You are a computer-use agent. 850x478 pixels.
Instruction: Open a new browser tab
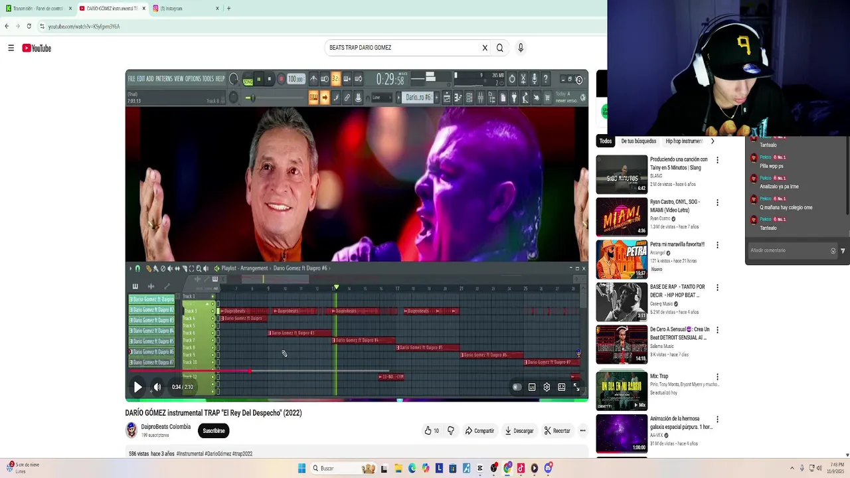(228, 9)
